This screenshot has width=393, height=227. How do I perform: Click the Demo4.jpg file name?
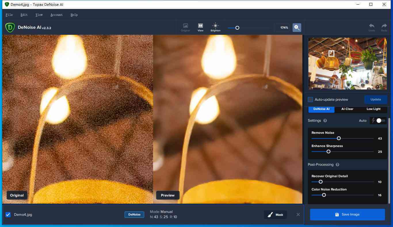pyautogui.click(x=23, y=215)
